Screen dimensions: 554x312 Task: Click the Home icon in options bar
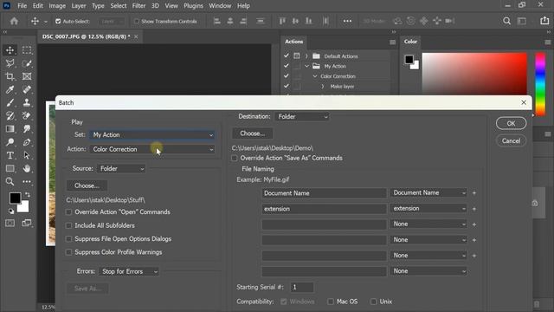(14, 21)
